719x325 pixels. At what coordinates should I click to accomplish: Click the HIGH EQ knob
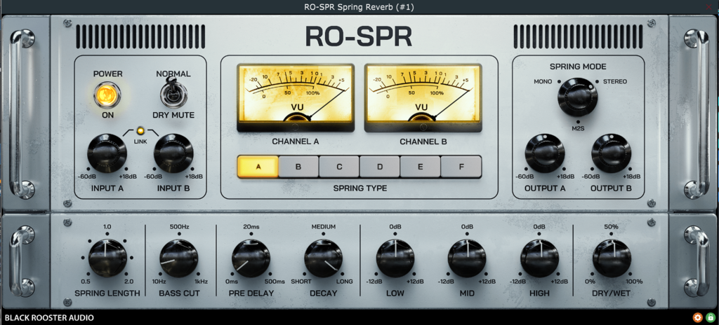point(539,258)
